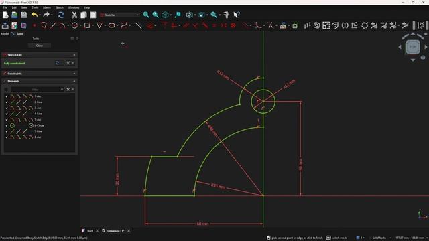Click the External Geometry tool icon
Screen dimensions: 429x241
283,25
